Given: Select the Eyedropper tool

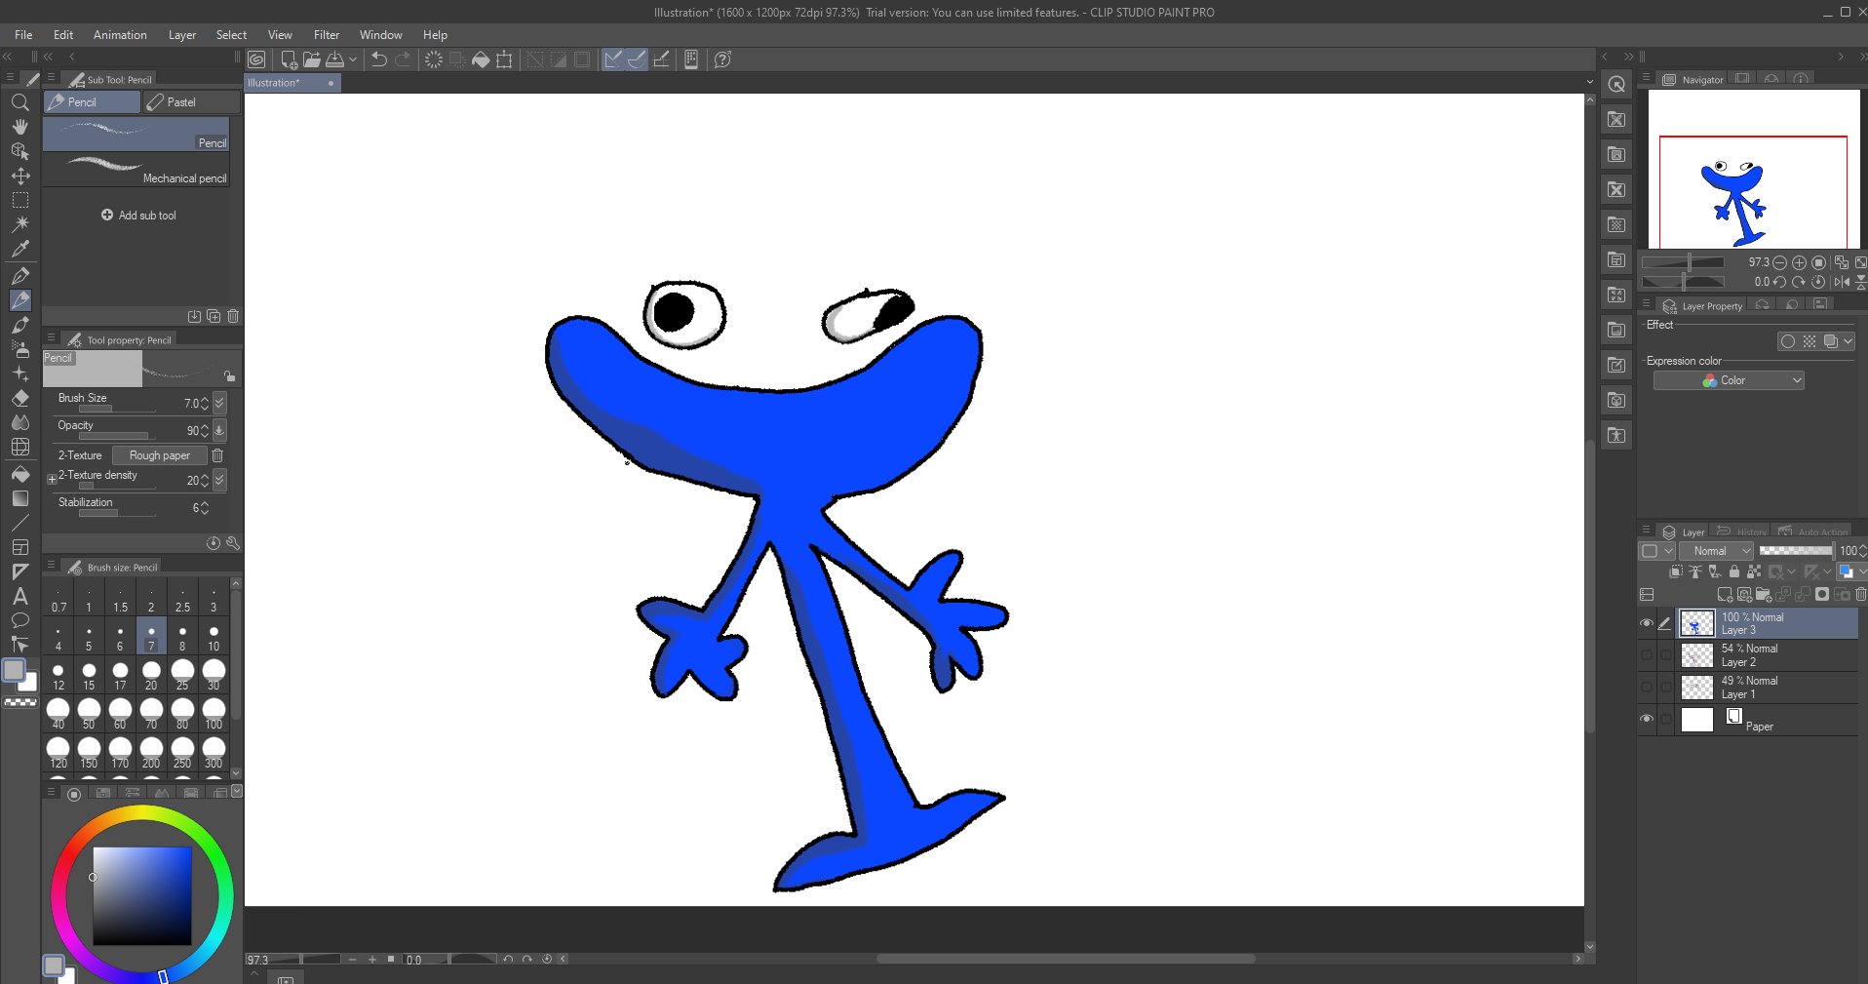Looking at the screenshot, I should point(19,249).
